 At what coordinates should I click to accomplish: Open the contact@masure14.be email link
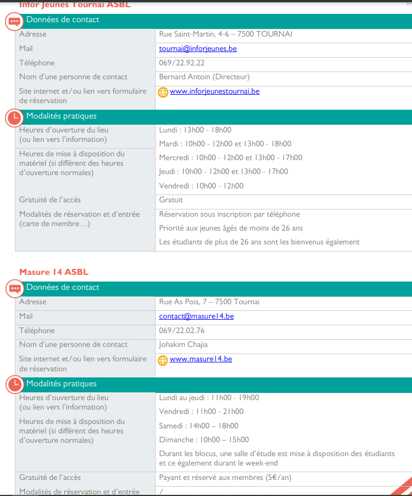point(197,316)
